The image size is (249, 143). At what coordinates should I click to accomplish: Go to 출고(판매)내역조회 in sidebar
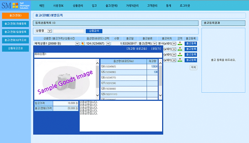point(16,40)
